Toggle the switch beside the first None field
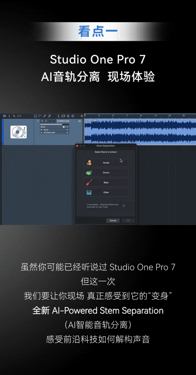 (x=64, y=127)
